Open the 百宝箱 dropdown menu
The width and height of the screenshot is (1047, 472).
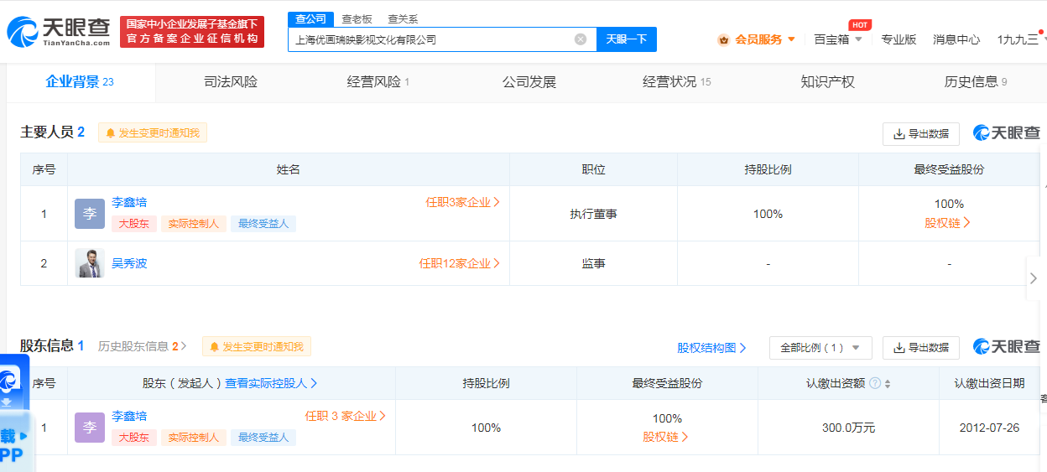[838, 39]
